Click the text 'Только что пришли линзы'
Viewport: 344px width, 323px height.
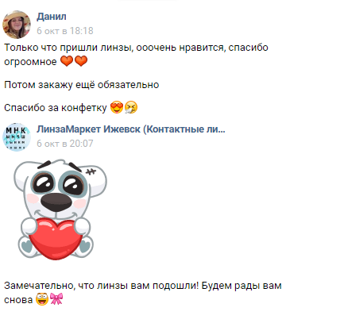point(70,48)
